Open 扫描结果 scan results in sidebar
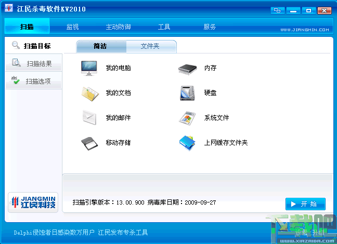 tap(34, 63)
